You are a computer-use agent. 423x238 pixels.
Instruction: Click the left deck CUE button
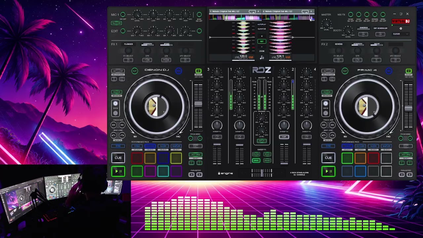tap(118, 158)
